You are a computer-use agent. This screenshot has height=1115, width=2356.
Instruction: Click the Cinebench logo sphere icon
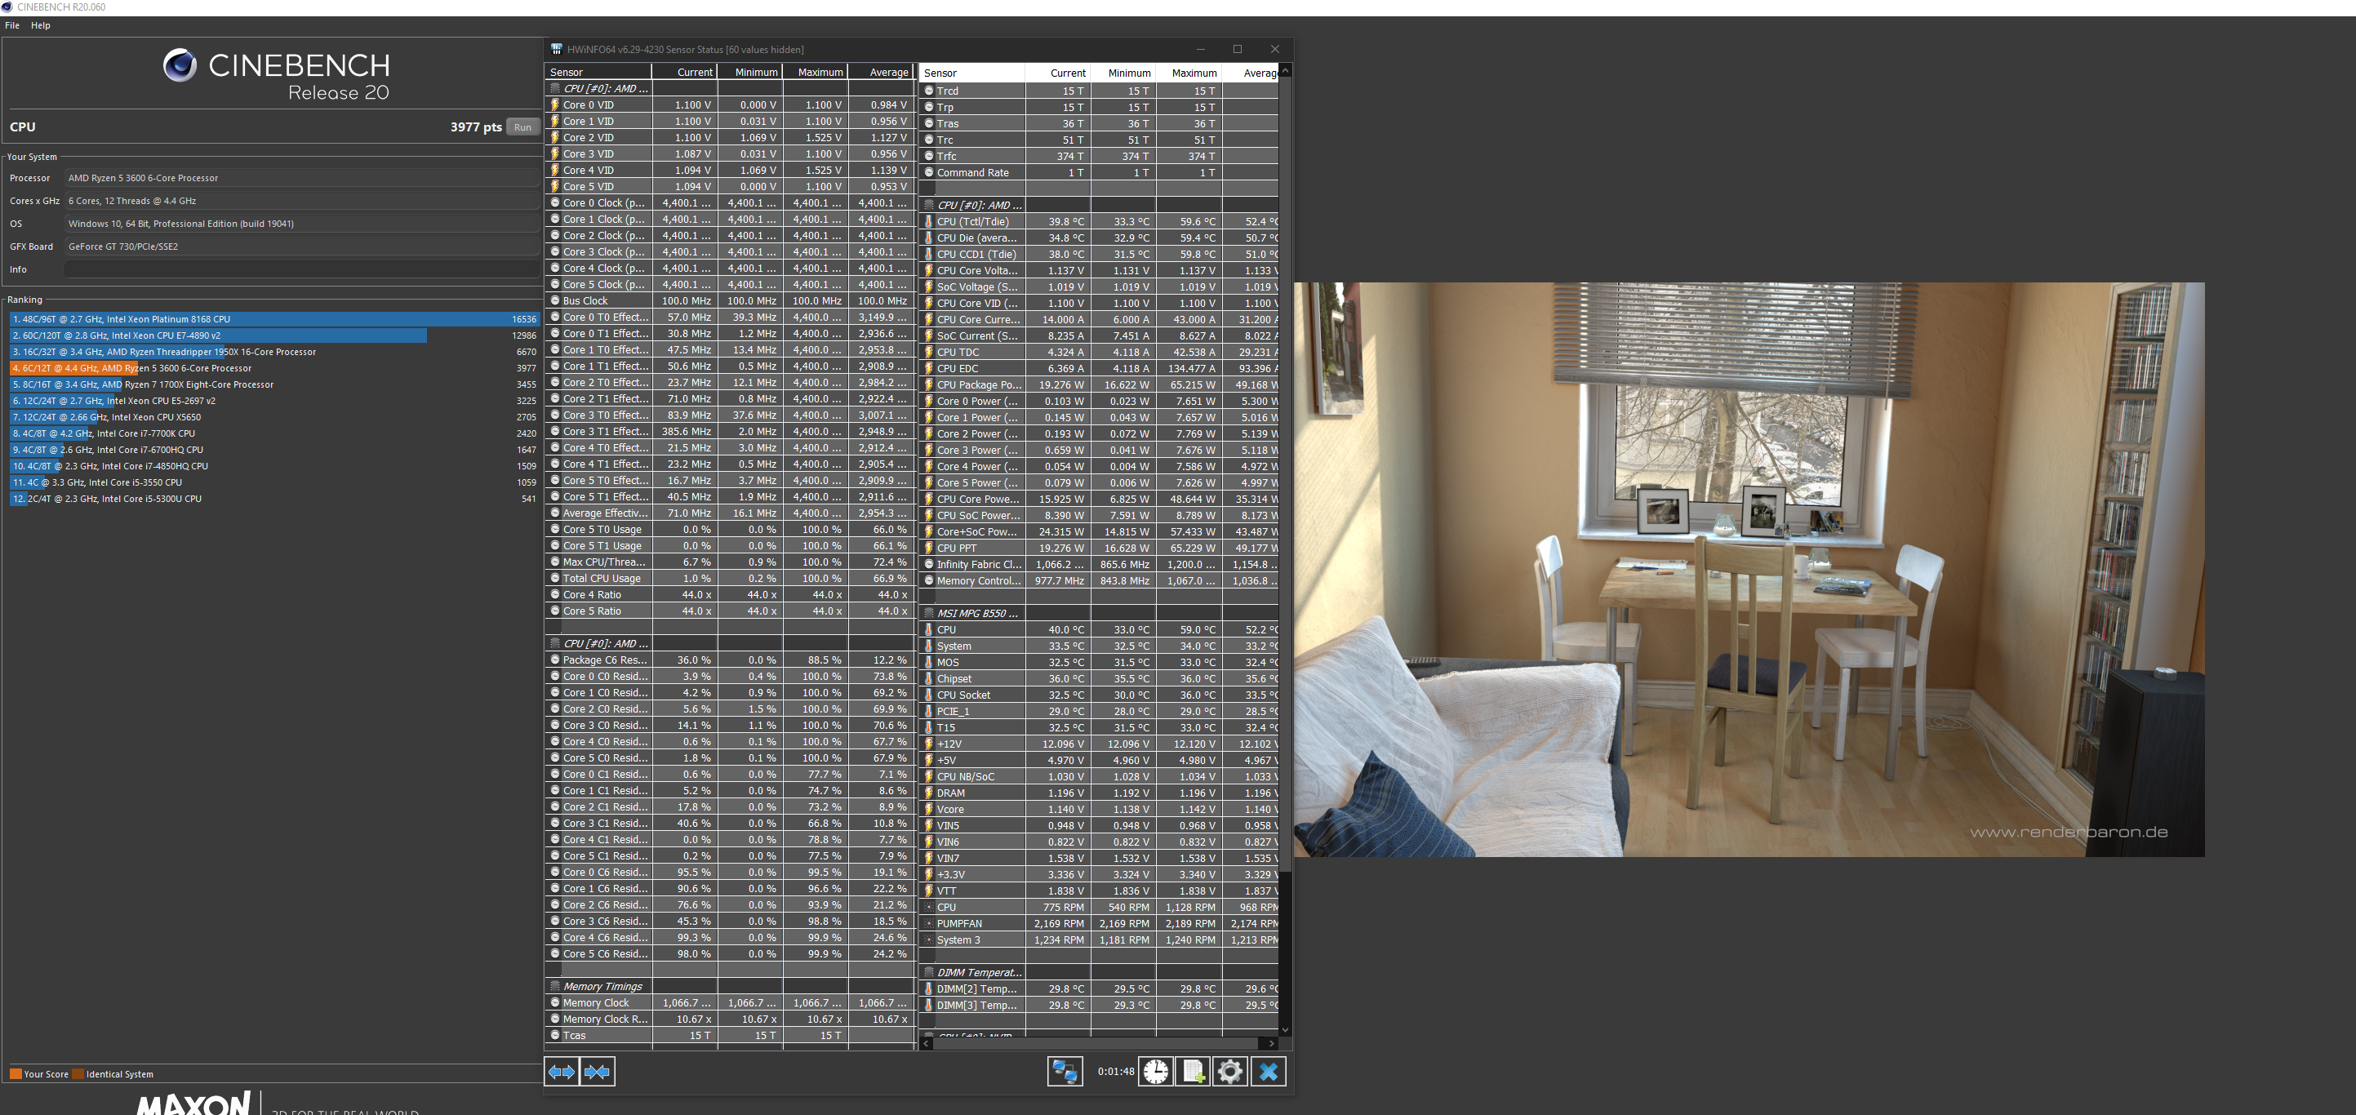[180, 65]
